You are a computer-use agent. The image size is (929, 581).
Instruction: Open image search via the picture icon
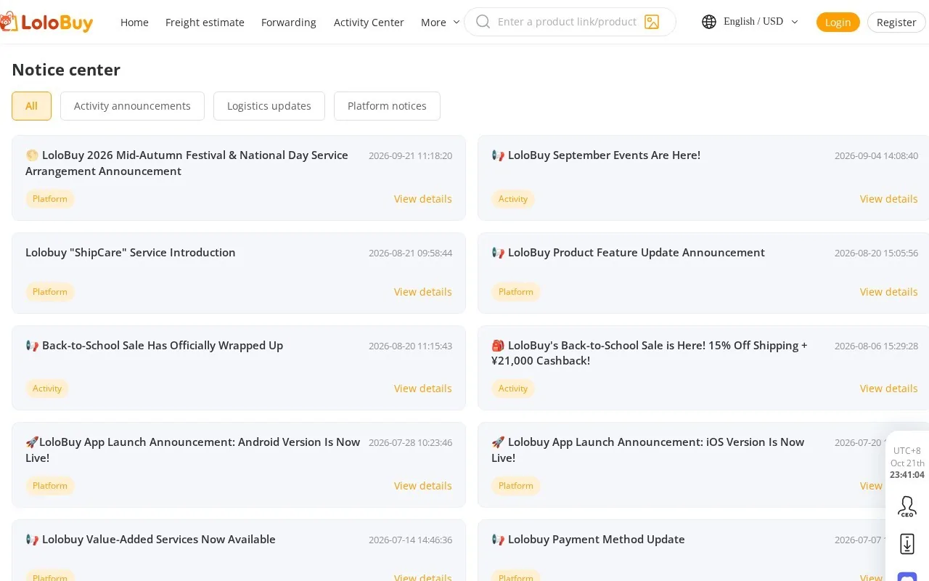coord(652,22)
